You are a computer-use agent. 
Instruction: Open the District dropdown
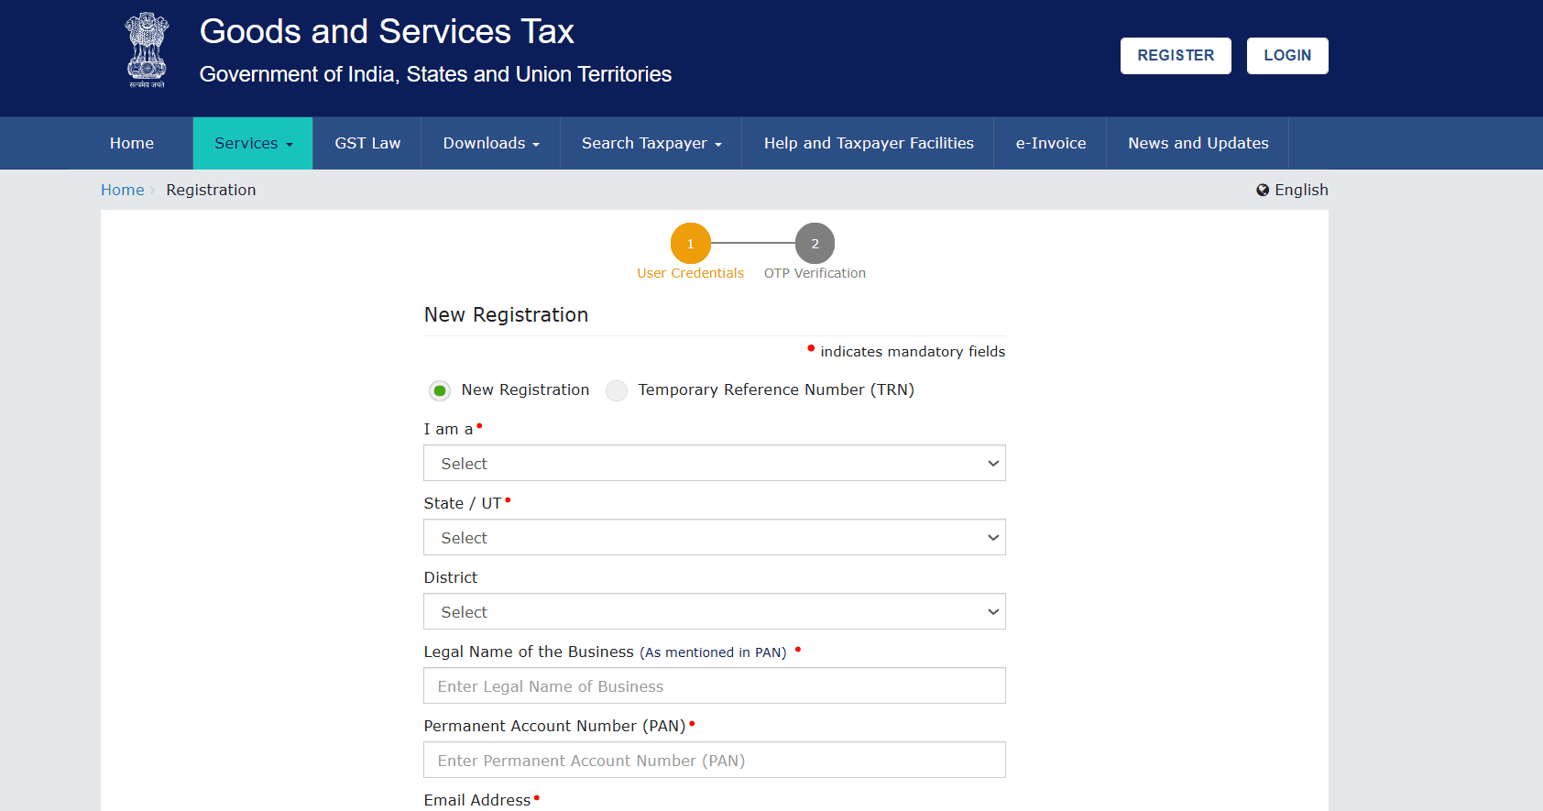(x=715, y=611)
